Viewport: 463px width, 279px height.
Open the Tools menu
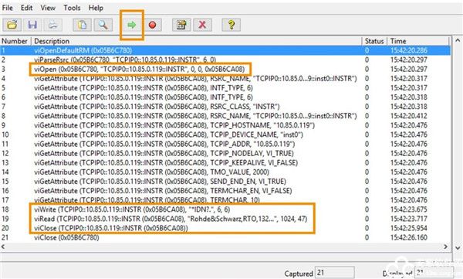click(72, 8)
